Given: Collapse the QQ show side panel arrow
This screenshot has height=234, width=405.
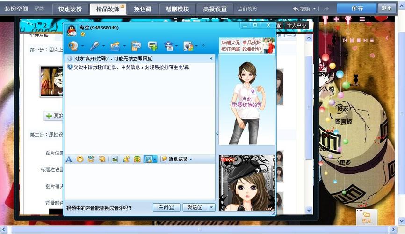Looking at the screenshot, I should coord(217,133).
